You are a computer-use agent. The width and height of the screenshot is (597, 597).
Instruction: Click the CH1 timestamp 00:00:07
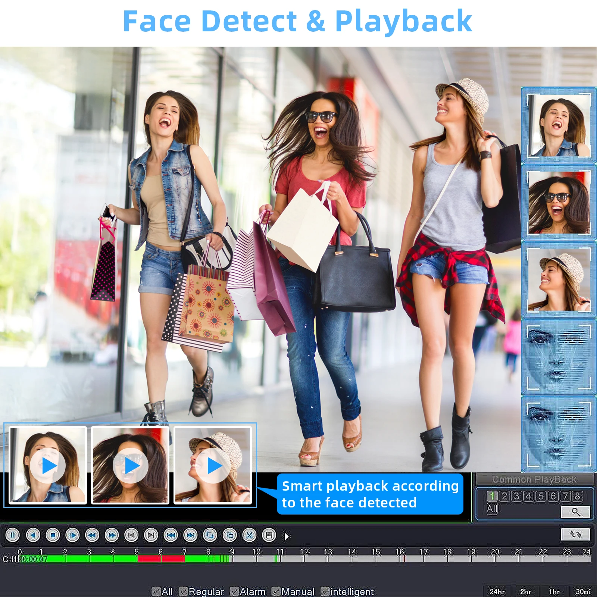point(33,559)
